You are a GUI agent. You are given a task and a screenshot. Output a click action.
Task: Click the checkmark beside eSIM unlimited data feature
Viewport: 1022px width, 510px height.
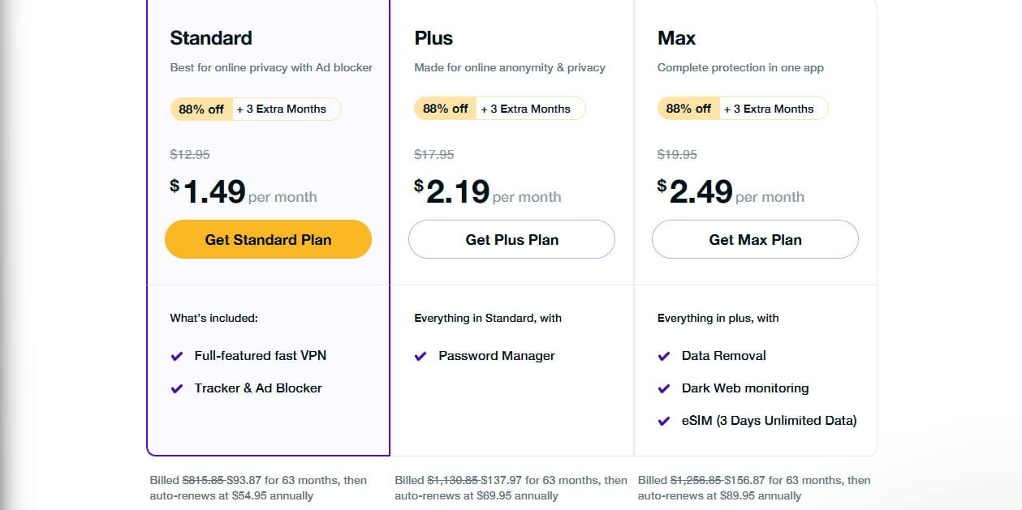point(664,420)
